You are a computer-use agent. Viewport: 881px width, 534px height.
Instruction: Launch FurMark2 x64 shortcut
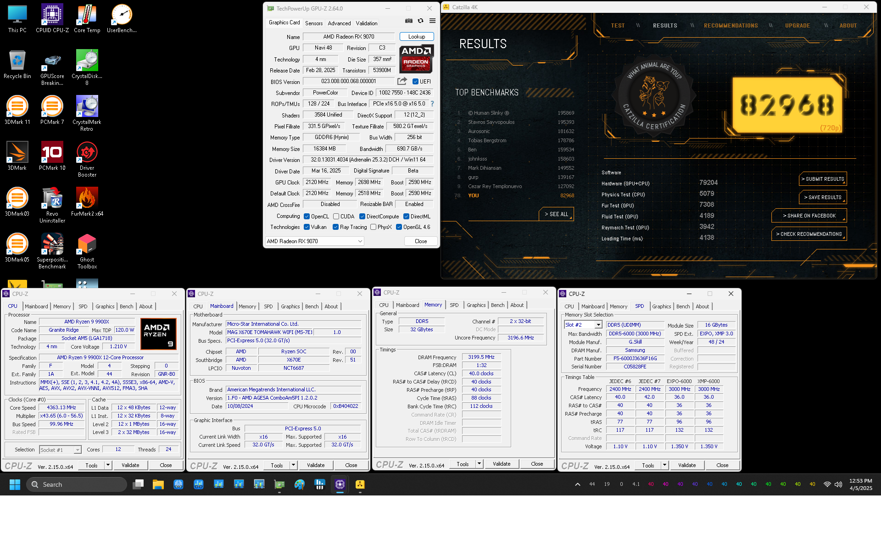(x=87, y=202)
